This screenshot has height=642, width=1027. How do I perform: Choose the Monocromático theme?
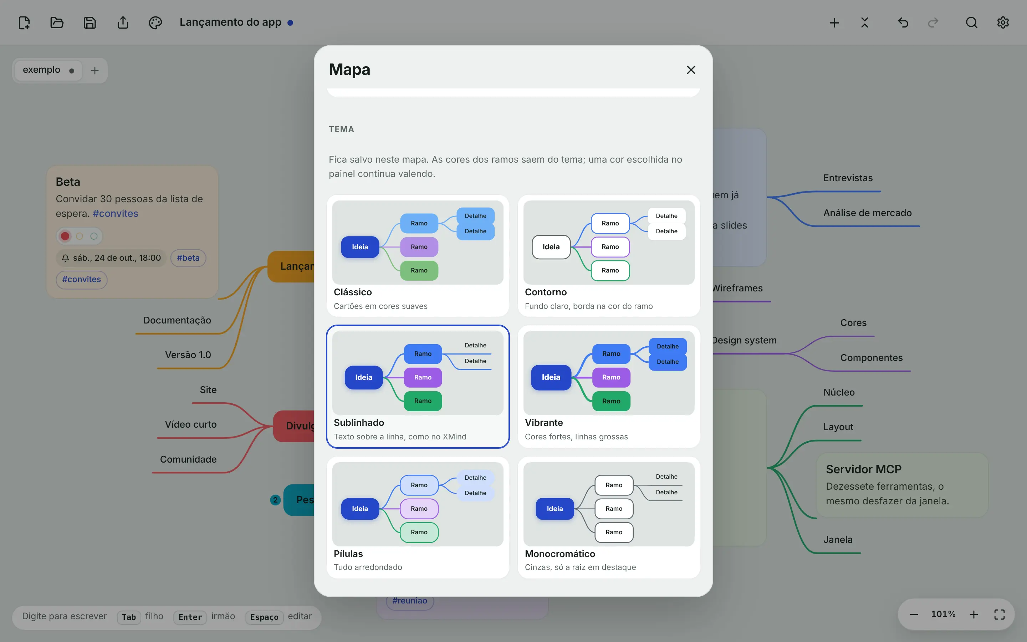(609, 517)
